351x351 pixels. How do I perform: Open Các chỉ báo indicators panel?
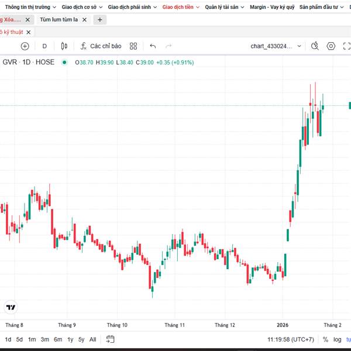pos(101,46)
